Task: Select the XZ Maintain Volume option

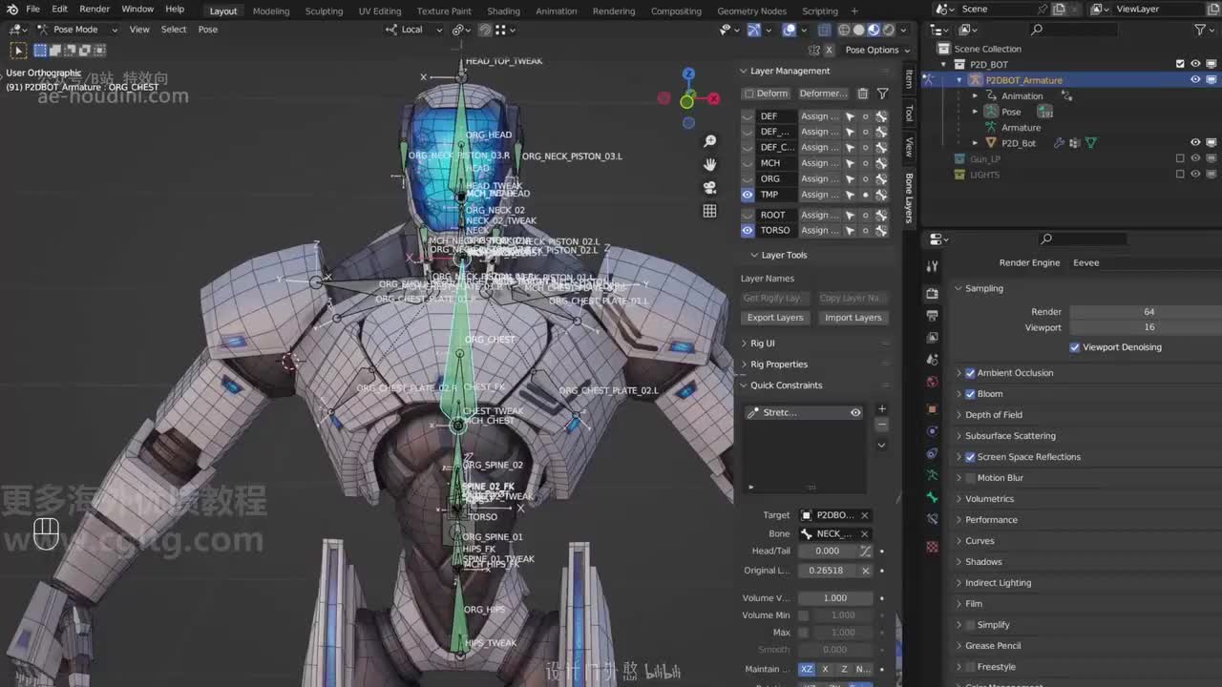Action: tap(807, 669)
